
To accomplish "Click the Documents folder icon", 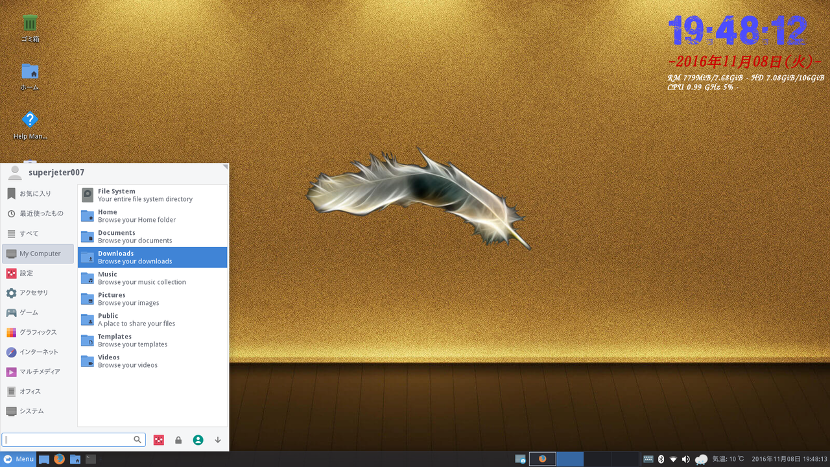I will pos(88,237).
